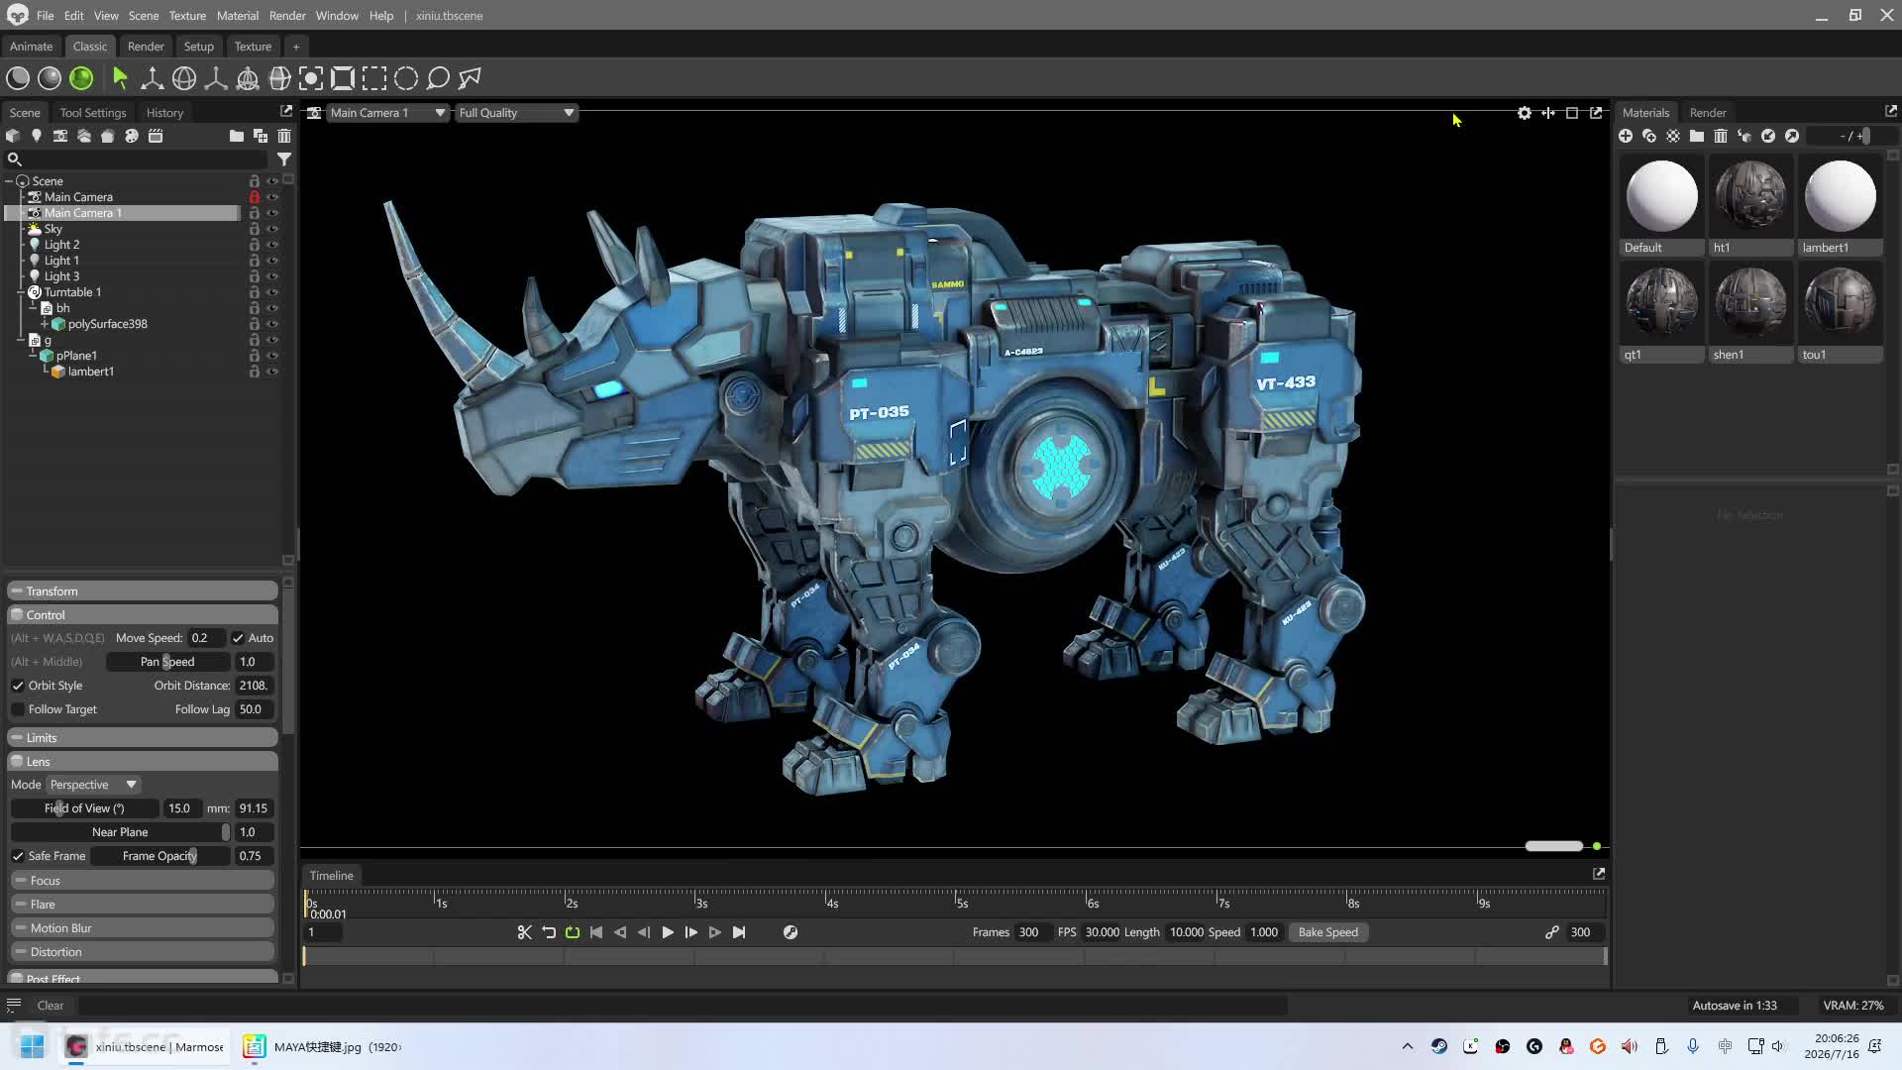This screenshot has height=1070, width=1902.
Task: Jump to the first timeline frame
Action: click(596, 932)
